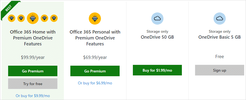Go Premium with Office 365 Home

(33, 71)
